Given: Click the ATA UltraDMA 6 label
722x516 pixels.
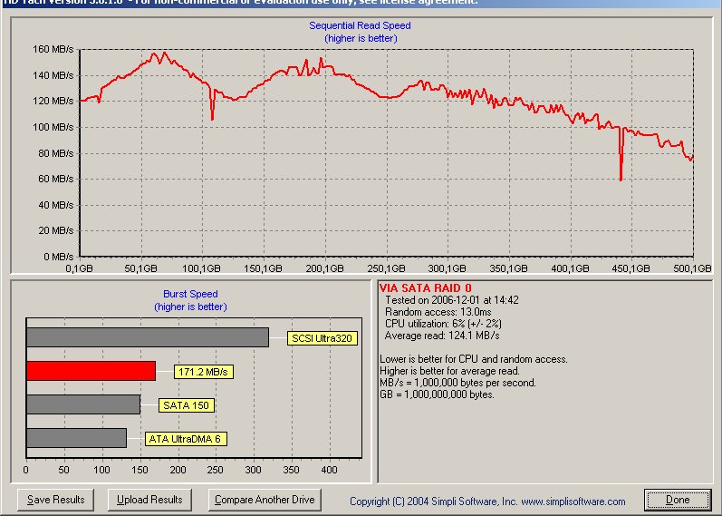Looking at the screenshot, I should 186,439.
